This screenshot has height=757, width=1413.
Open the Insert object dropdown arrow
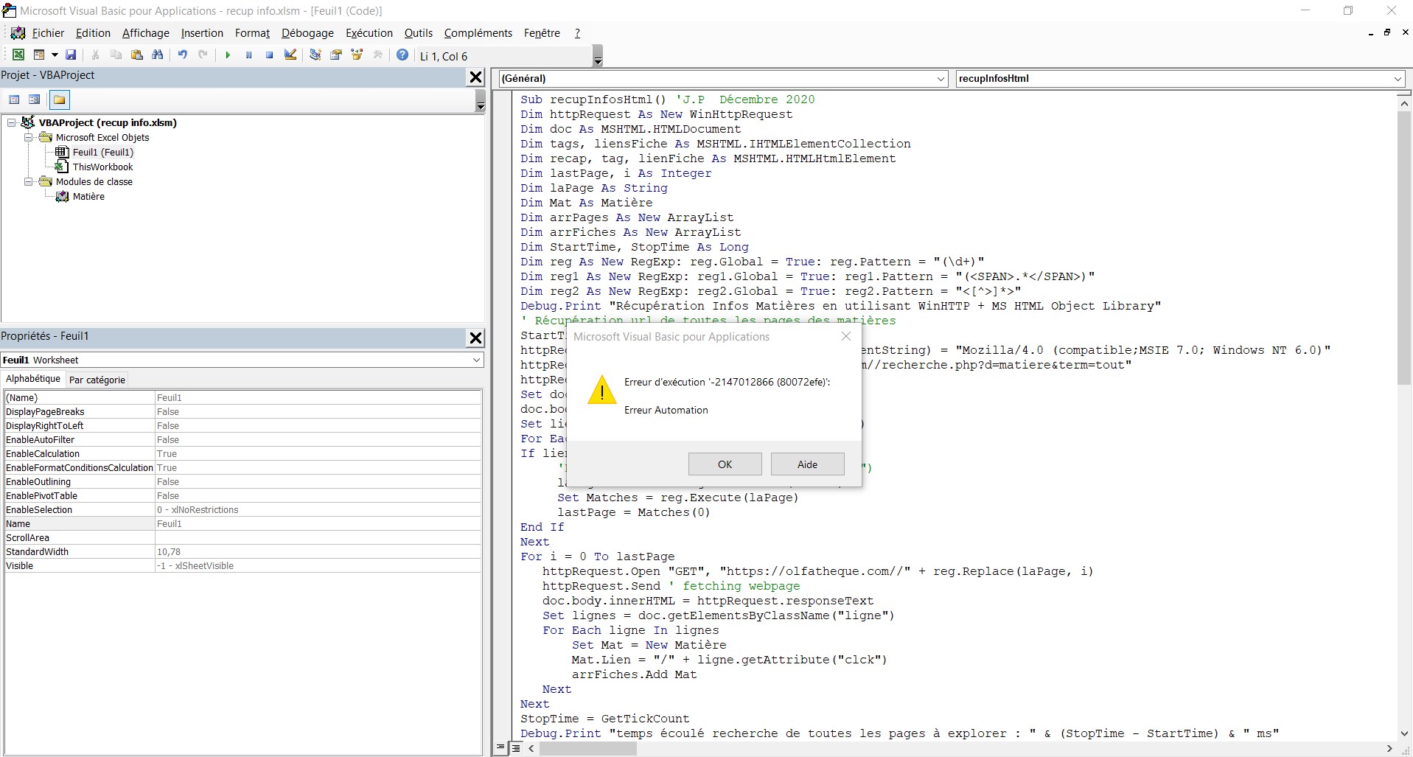(55, 55)
